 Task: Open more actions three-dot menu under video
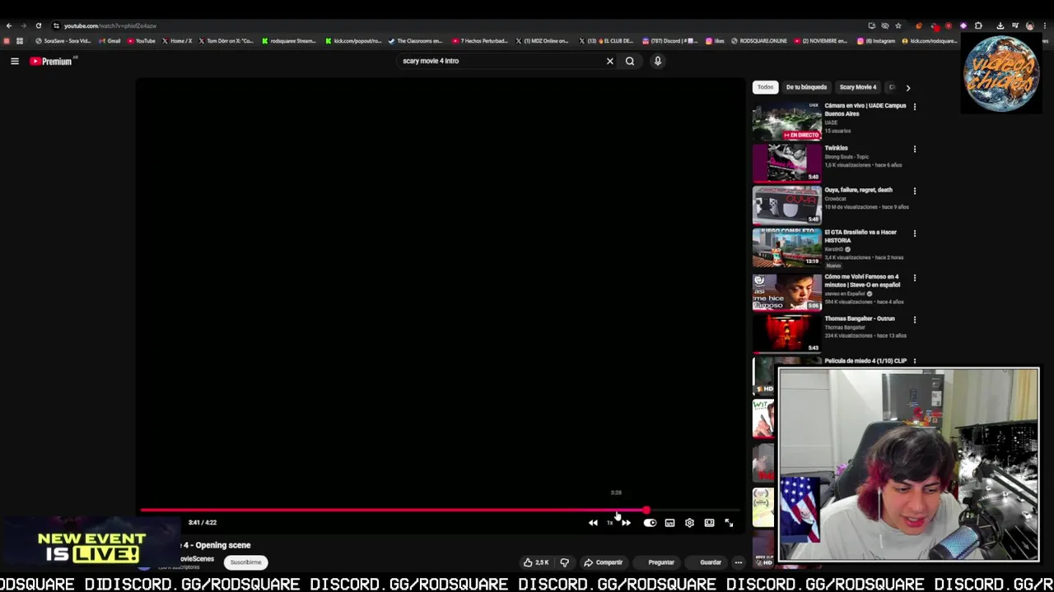(738, 562)
